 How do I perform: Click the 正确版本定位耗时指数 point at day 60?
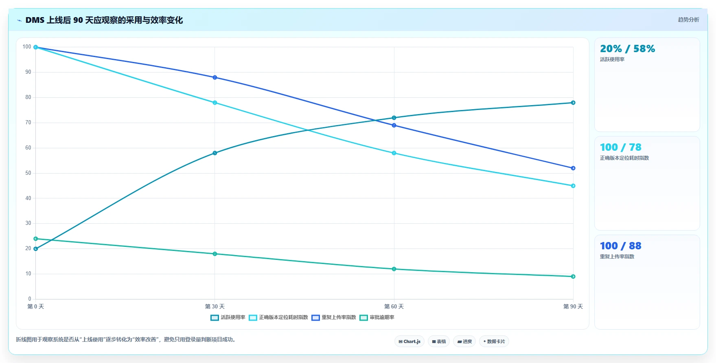coord(394,153)
